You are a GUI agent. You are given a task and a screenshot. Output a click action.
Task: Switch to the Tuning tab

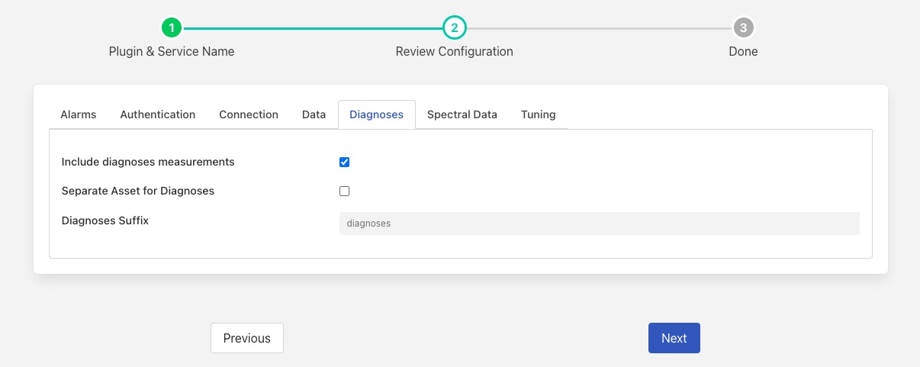[538, 114]
